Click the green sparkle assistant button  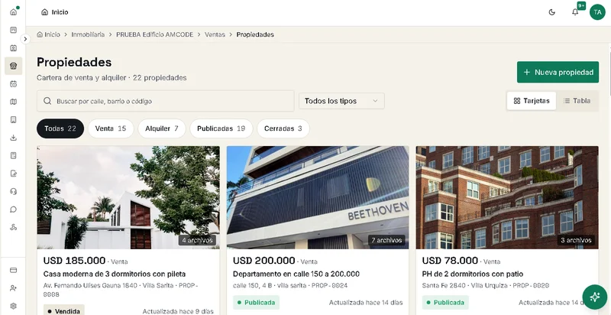(x=595, y=297)
